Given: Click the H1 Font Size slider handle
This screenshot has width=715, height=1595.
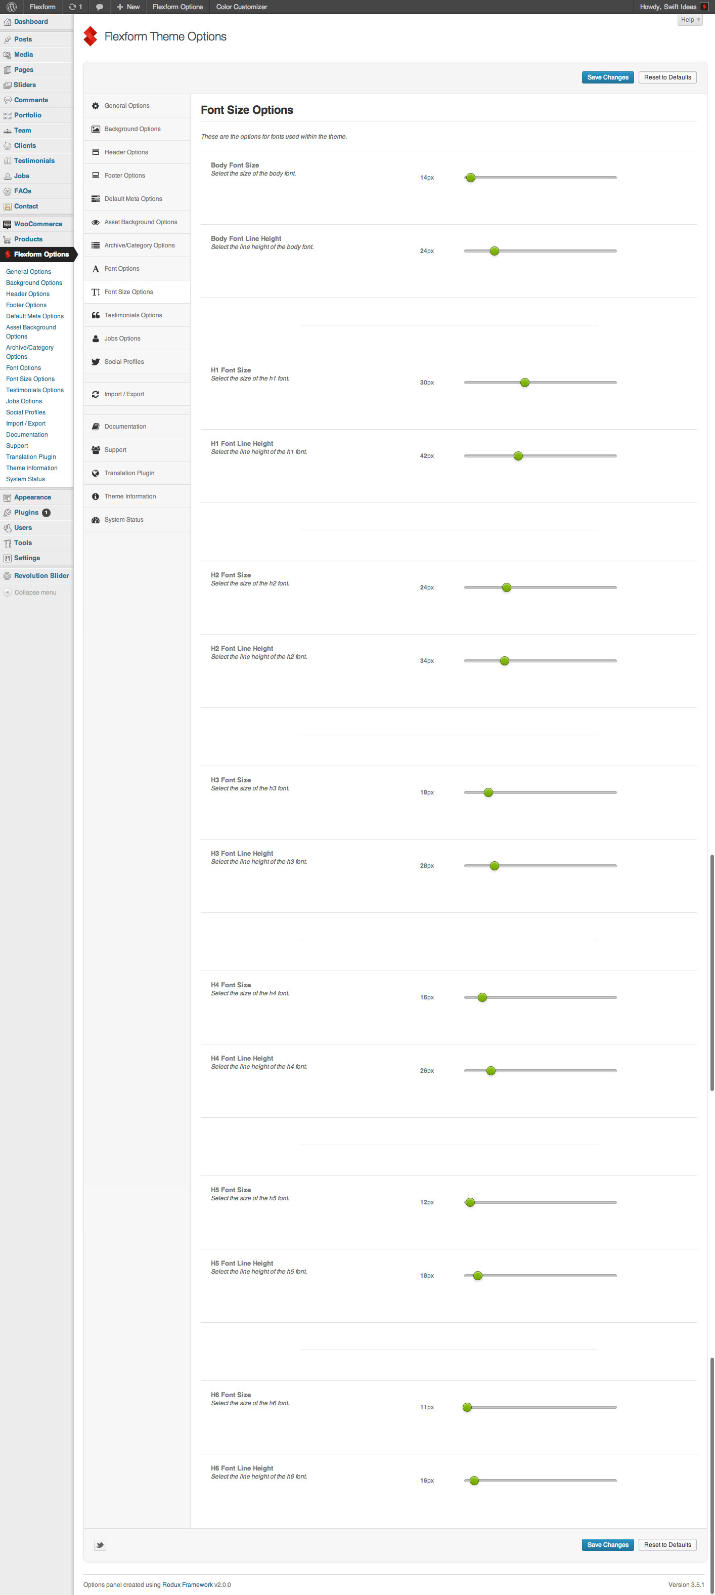Looking at the screenshot, I should [x=524, y=383].
